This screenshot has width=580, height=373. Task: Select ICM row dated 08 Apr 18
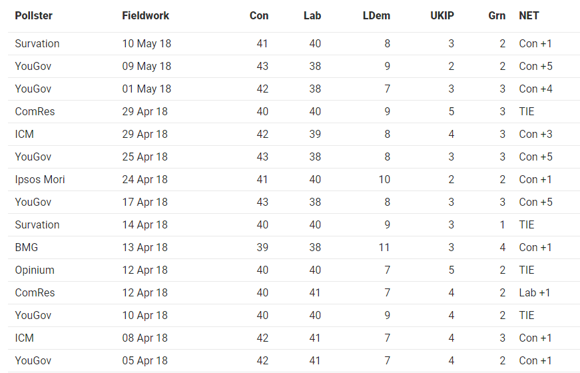pyautogui.click(x=294, y=338)
